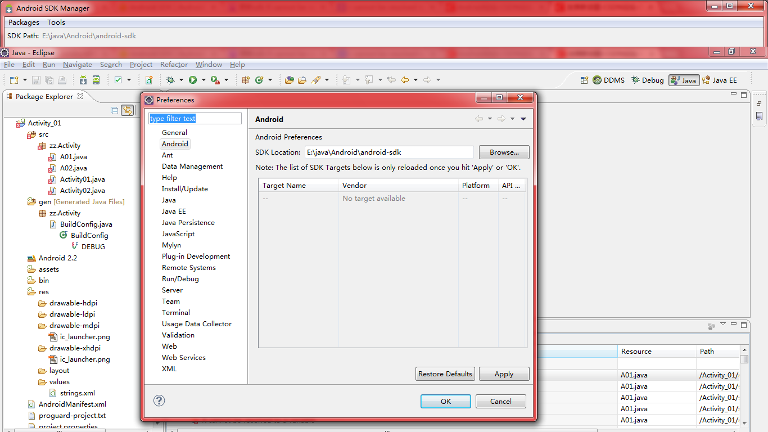This screenshot has height=432, width=768.
Task: Select Run/Debug in Preferences tree
Action: tap(180, 279)
